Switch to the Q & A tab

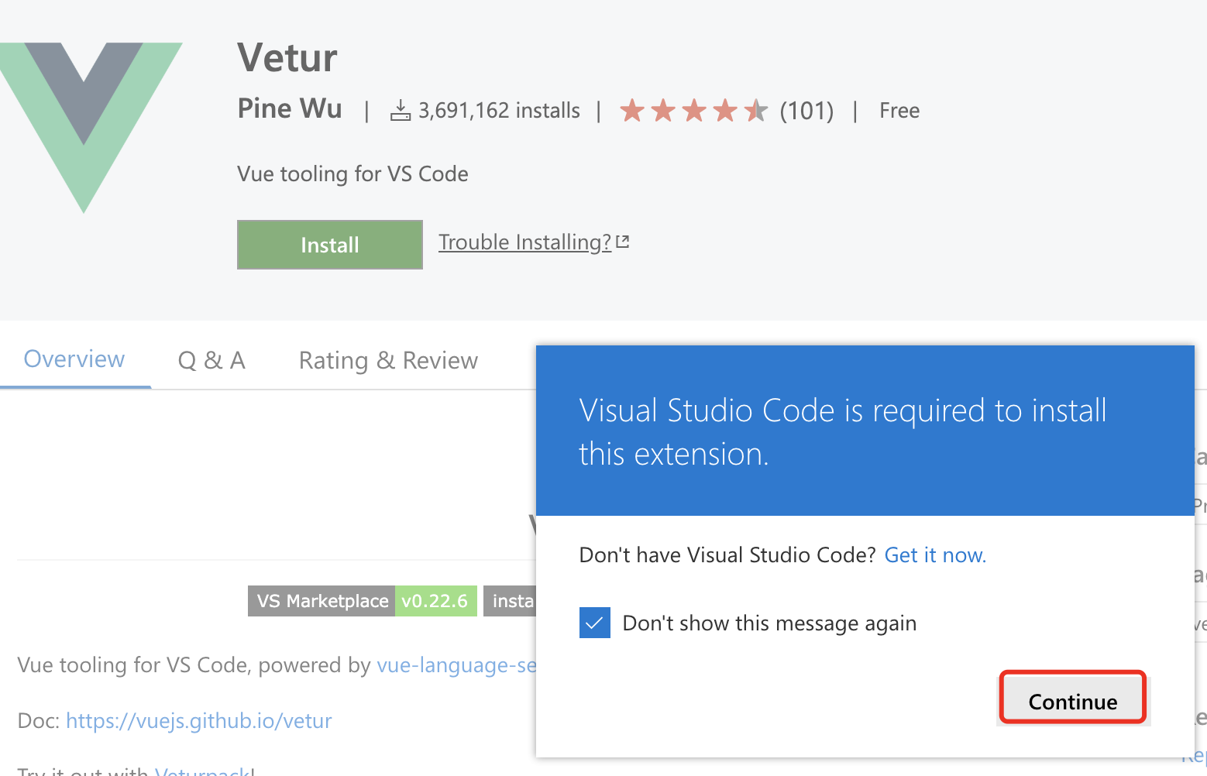click(211, 360)
